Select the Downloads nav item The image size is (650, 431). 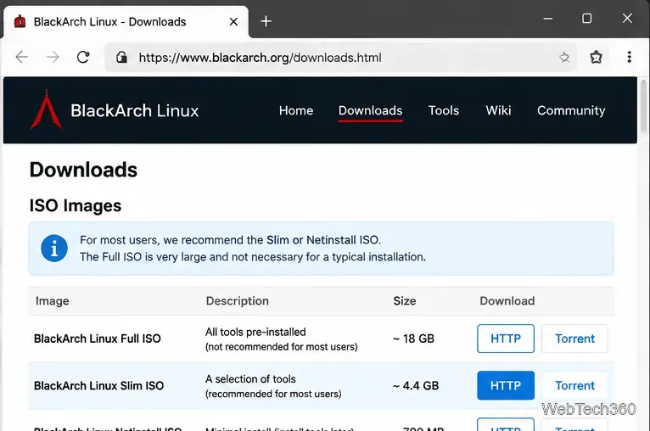pyautogui.click(x=370, y=110)
